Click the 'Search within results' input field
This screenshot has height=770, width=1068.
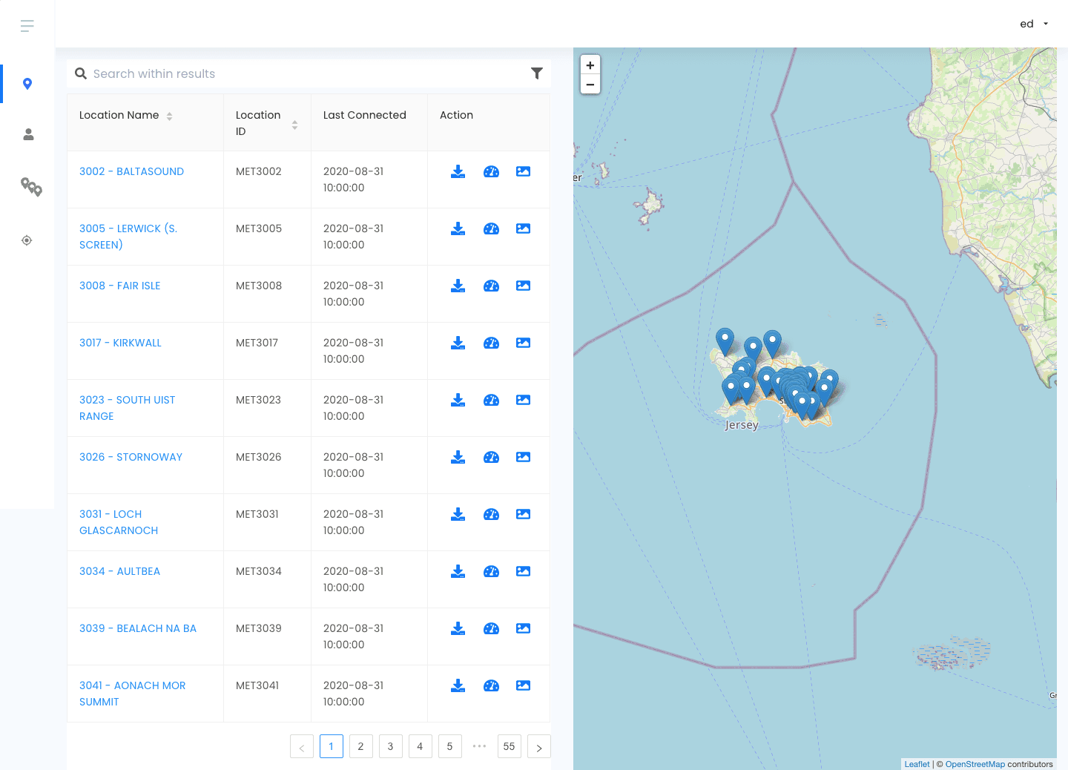click(x=222, y=73)
